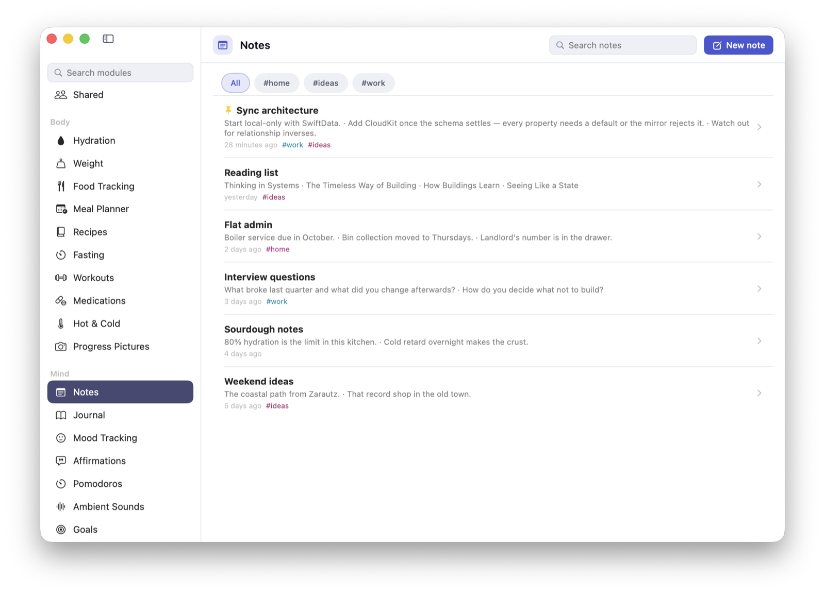Open Journal open-book icon
The image size is (825, 595).
(x=61, y=415)
